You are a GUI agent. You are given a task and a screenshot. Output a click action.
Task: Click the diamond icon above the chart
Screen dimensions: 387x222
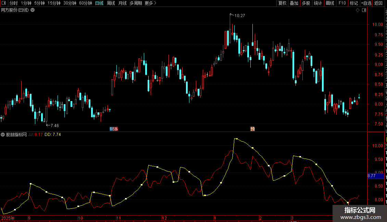tap(358, 10)
